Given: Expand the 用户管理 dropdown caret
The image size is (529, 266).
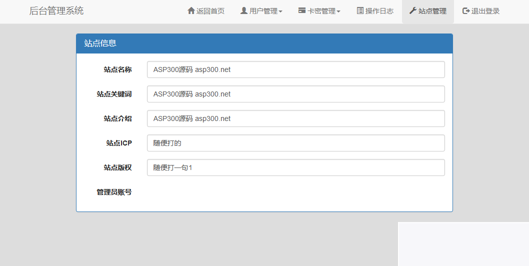Looking at the screenshot, I should 280,11.
